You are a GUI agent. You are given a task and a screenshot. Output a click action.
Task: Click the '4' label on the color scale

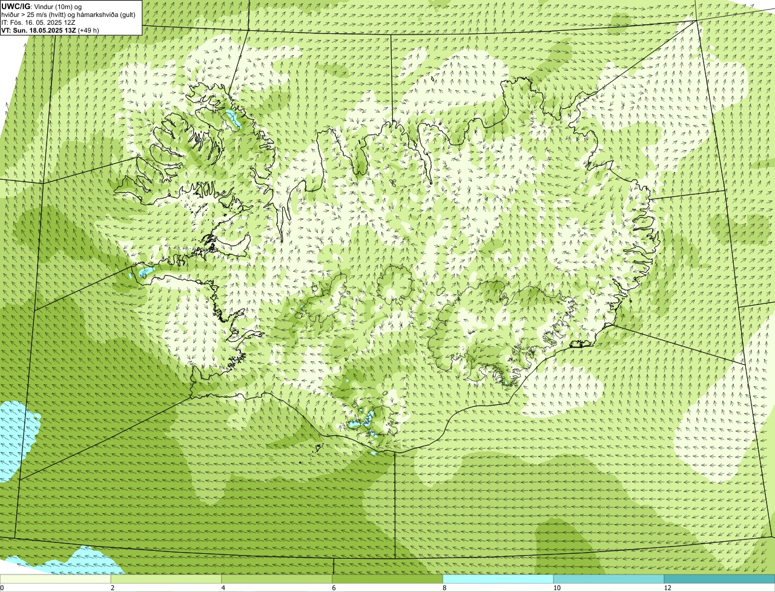(223, 588)
